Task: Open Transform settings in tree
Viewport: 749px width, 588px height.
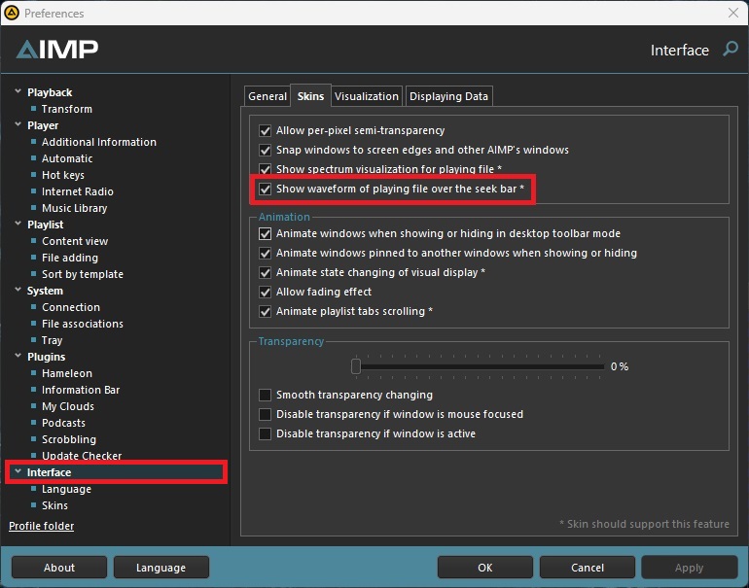Action: [x=67, y=109]
